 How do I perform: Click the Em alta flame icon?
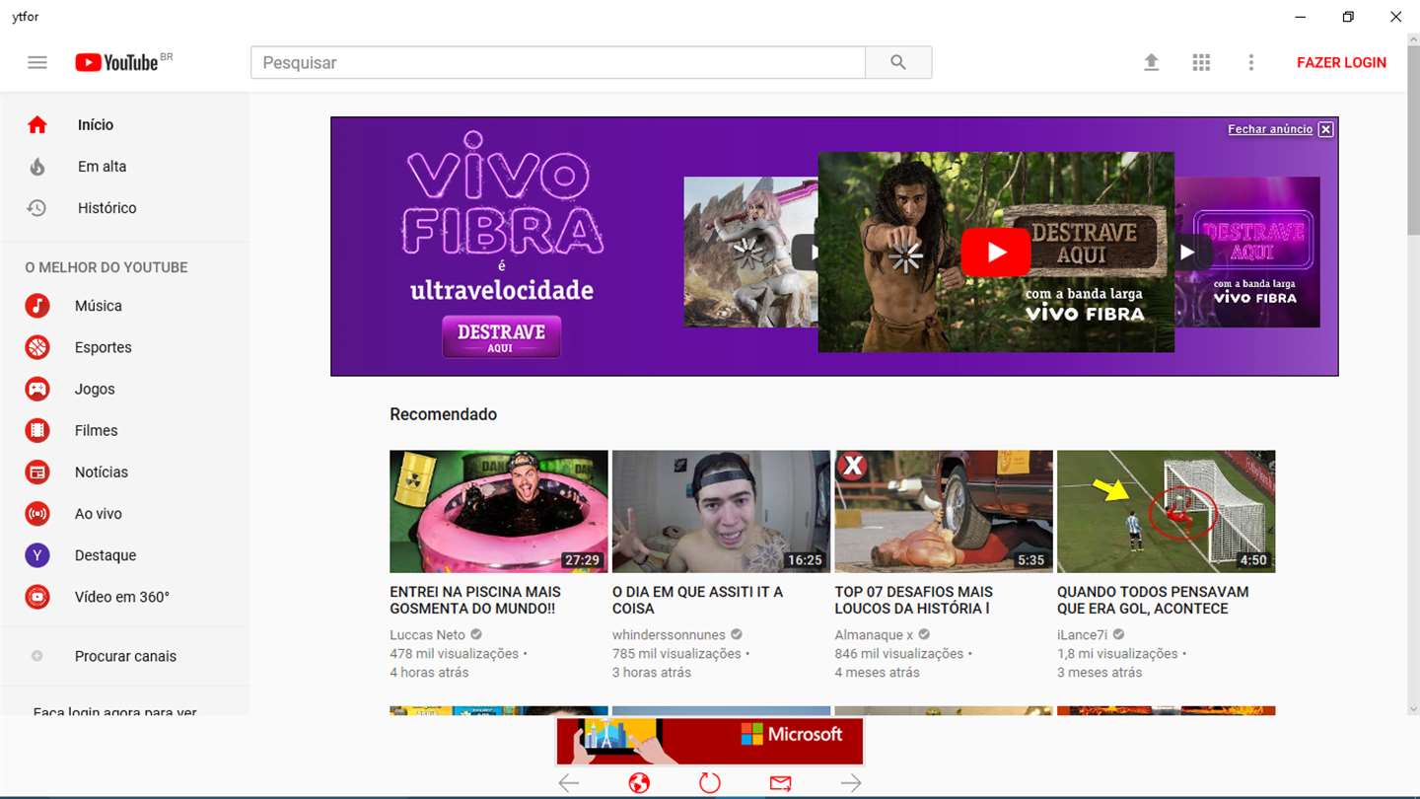tap(37, 167)
